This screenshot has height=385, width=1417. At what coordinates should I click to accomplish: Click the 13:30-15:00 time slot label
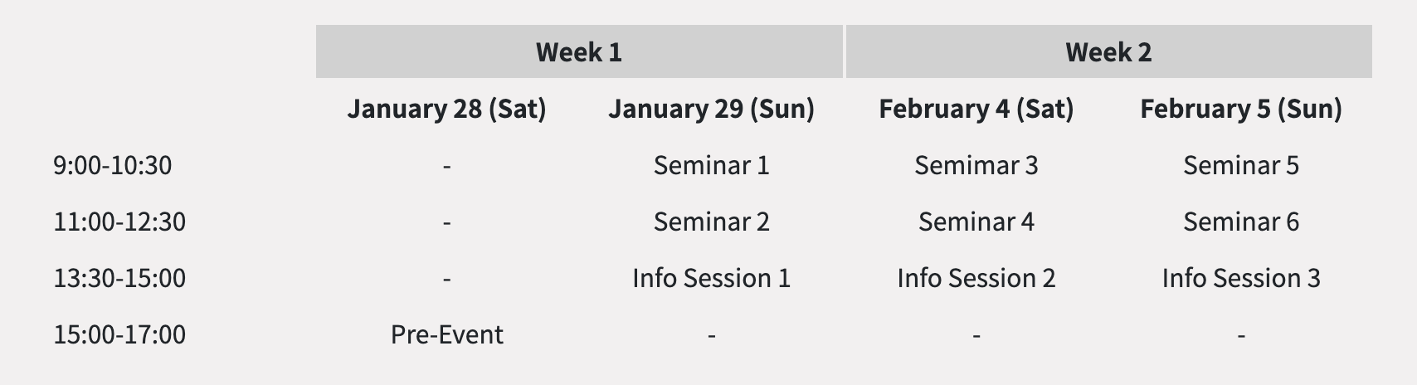click(119, 278)
